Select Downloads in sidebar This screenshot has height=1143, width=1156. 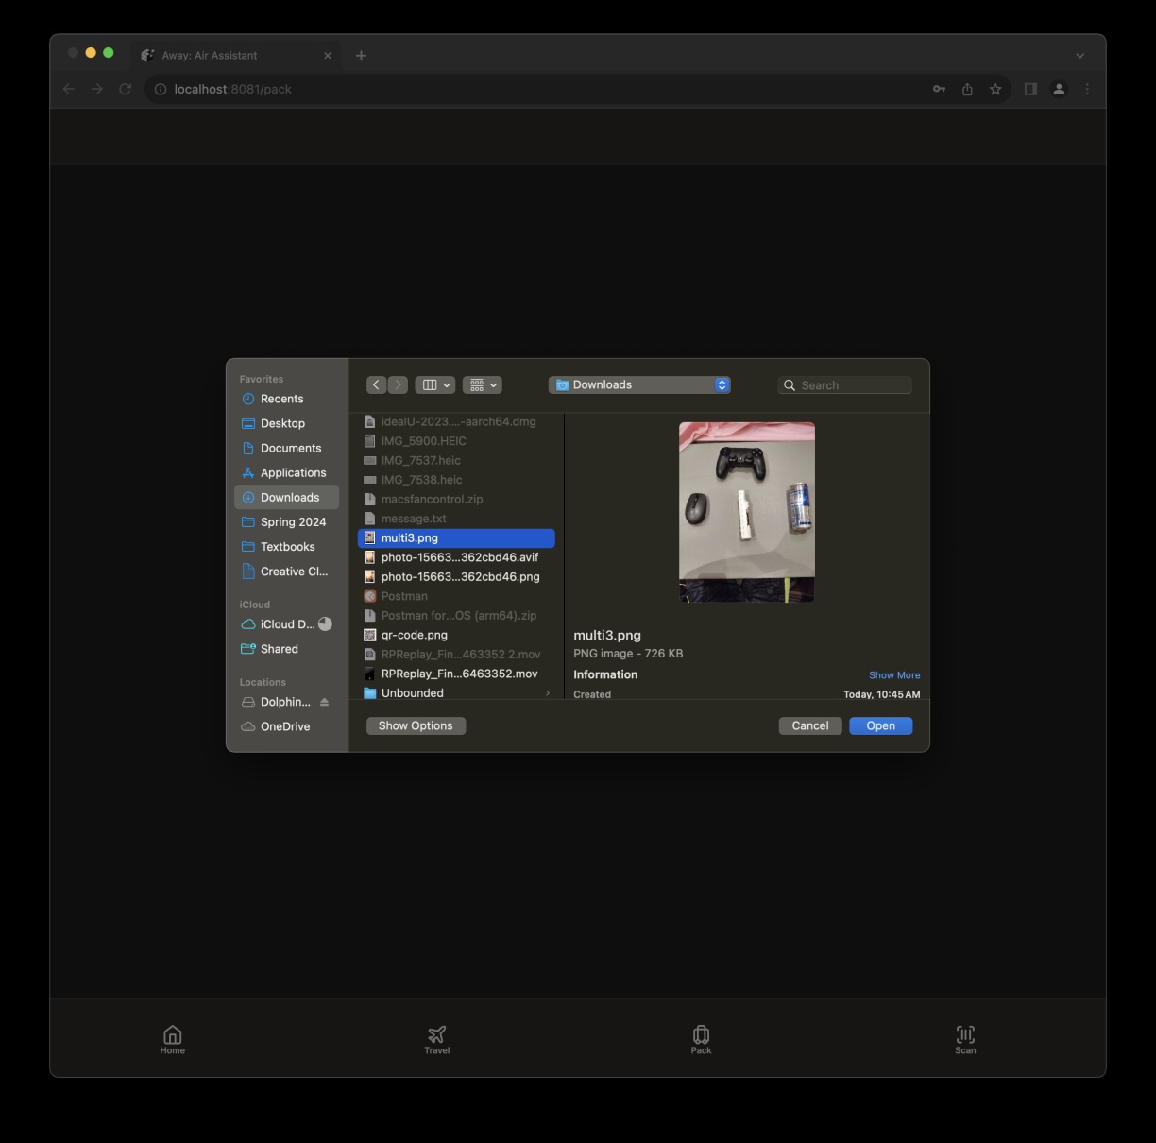(x=286, y=498)
